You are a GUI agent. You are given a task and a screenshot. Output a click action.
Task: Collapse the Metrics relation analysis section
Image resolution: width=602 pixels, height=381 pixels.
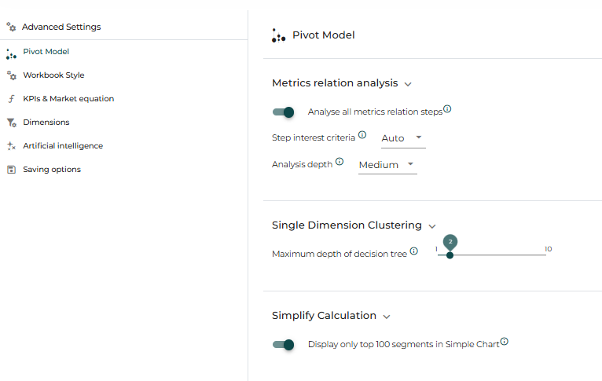pyautogui.click(x=408, y=84)
